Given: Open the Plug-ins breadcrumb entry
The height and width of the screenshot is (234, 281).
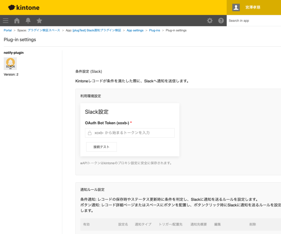Looking at the screenshot, I should point(154,30).
